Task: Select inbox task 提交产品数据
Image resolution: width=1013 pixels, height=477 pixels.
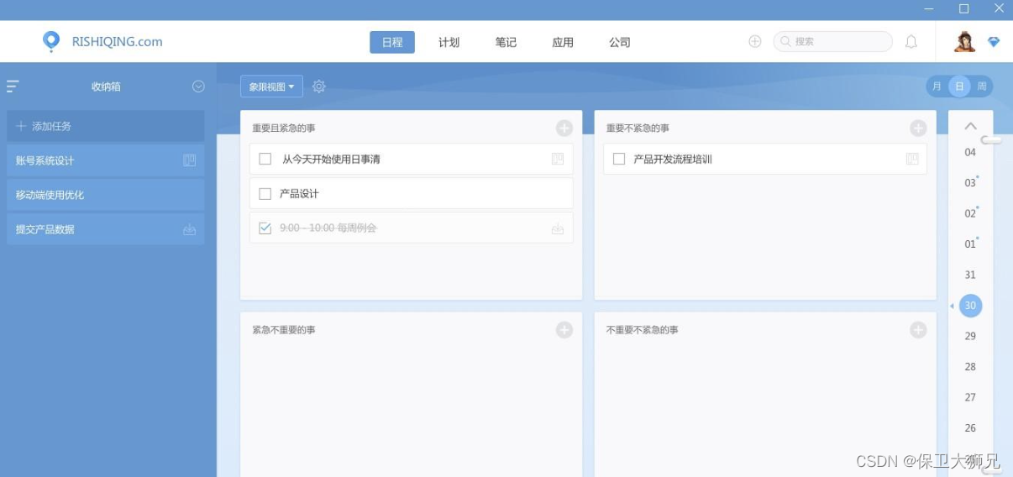Action: coord(105,229)
